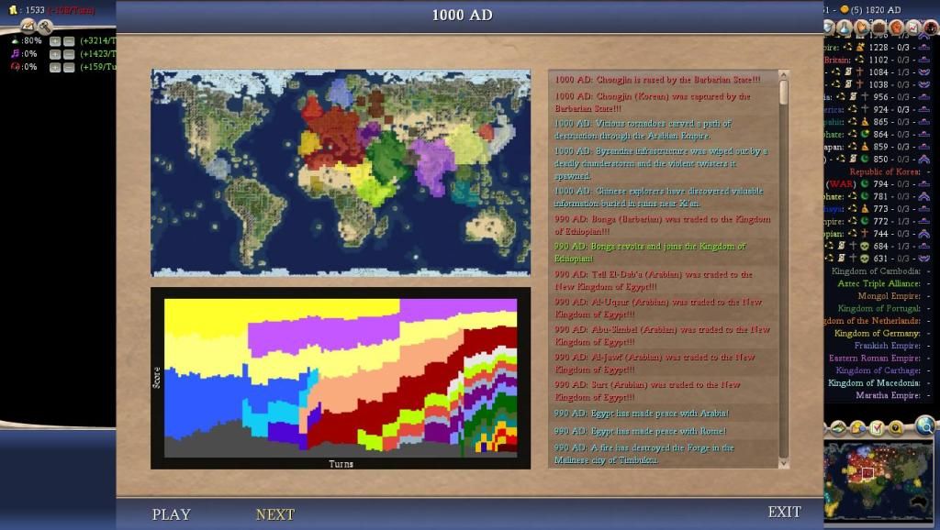Click the NEXT replay button

[275, 514]
